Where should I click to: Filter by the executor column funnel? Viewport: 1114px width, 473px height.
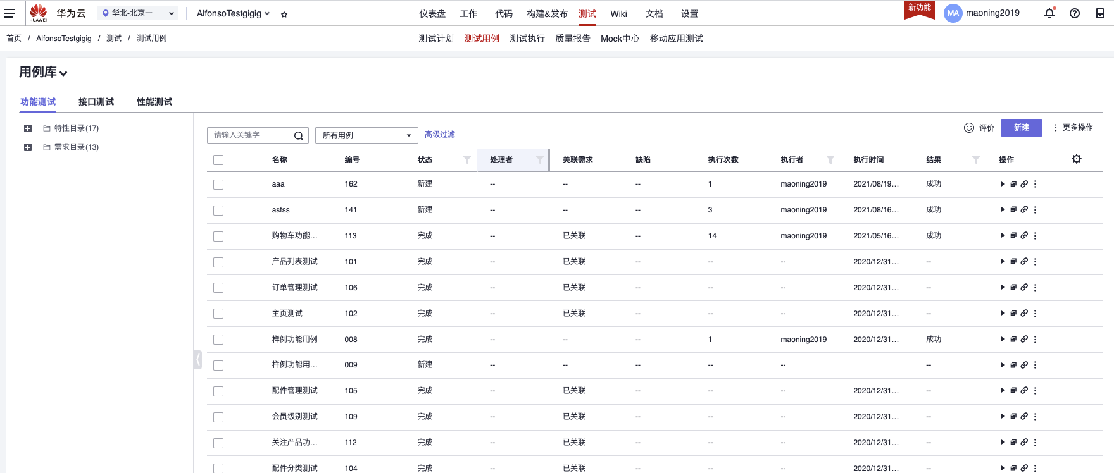[830, 160]
